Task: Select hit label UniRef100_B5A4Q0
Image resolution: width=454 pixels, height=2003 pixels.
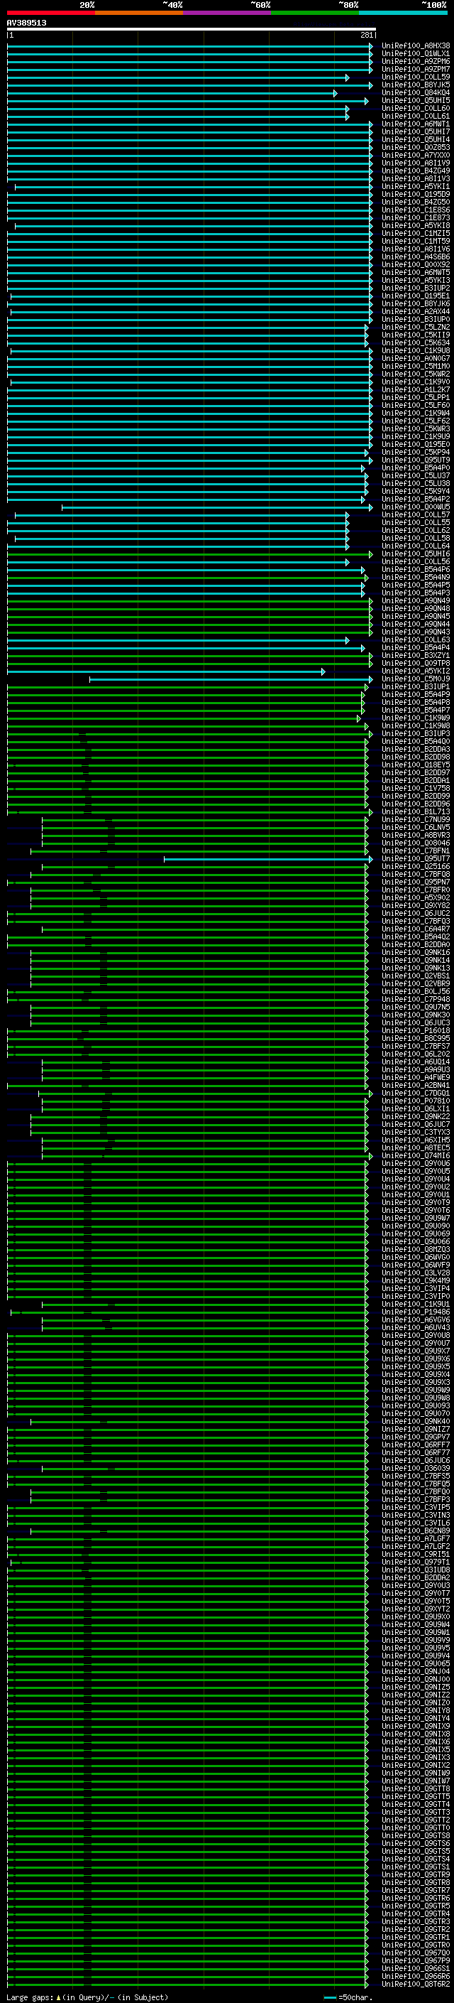Action: [416, 741]
